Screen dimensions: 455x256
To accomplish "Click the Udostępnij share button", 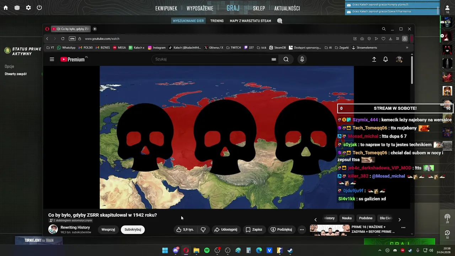I will coord(225,230).
